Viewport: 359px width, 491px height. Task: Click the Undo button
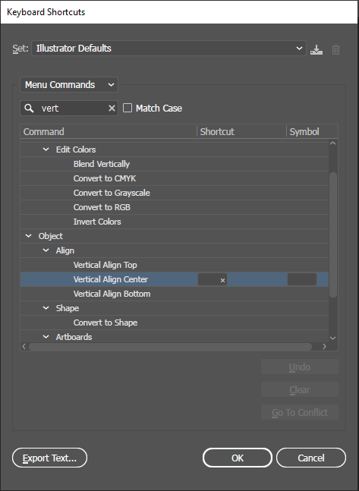[300, 367]
